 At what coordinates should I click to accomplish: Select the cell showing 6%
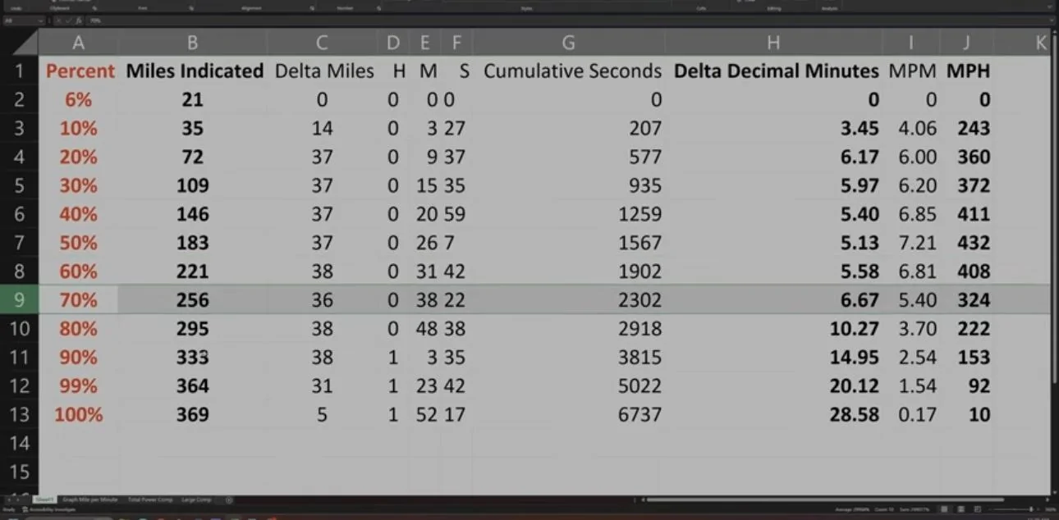[79, 99]
